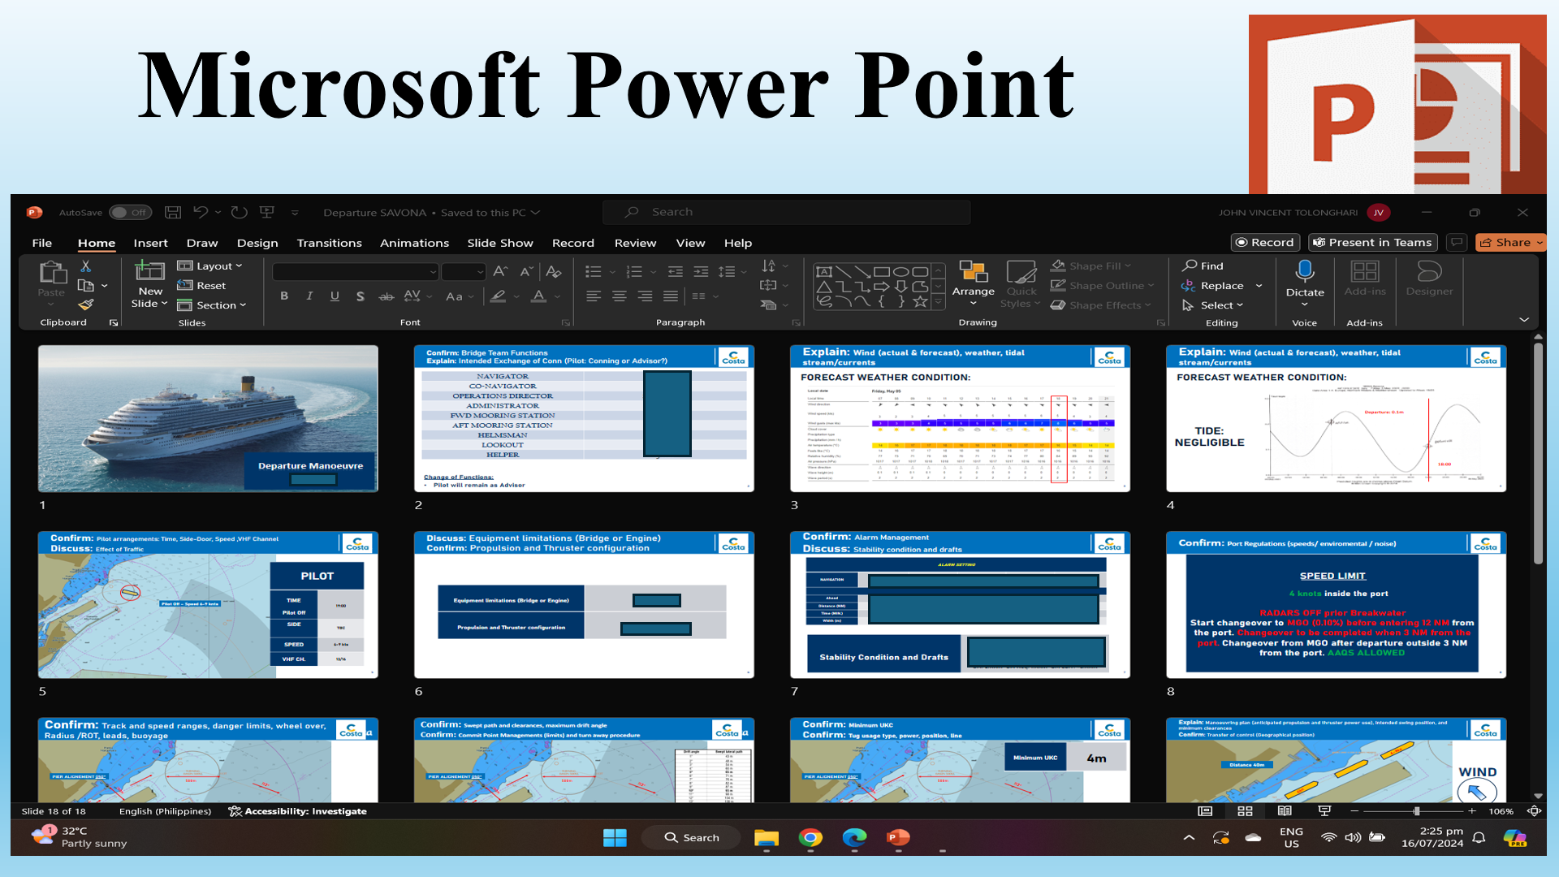
Task: Click the Format Painter brush icon
Action: (x=85, y=305)
